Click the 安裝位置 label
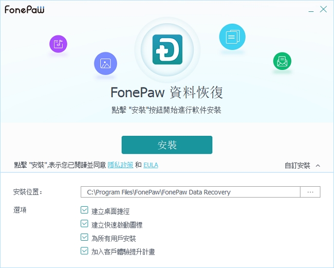 pos(28,192)
